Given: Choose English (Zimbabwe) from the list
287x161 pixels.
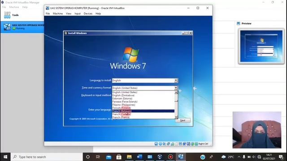Looking at the screenshot, I should [x=143, y=95].
